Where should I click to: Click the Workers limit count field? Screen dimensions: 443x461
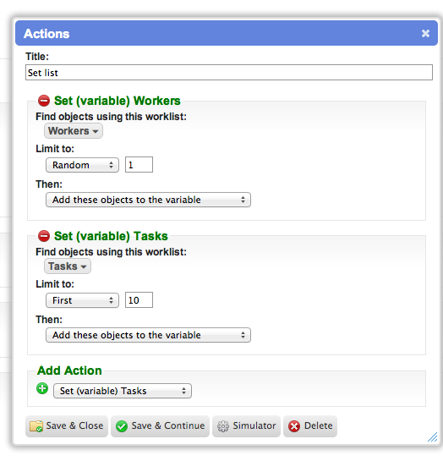(x=139, y=165)
